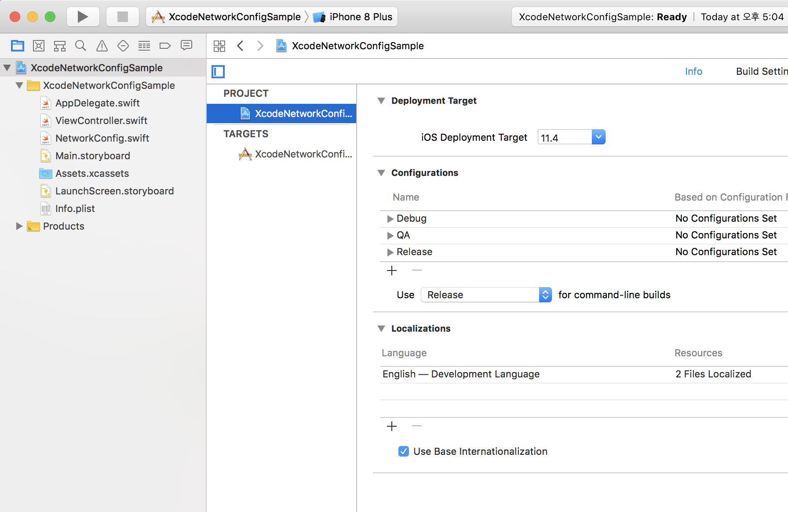788x512 pixels.
Task: Switch to the Info tab
Action: (x=693, y=71)
